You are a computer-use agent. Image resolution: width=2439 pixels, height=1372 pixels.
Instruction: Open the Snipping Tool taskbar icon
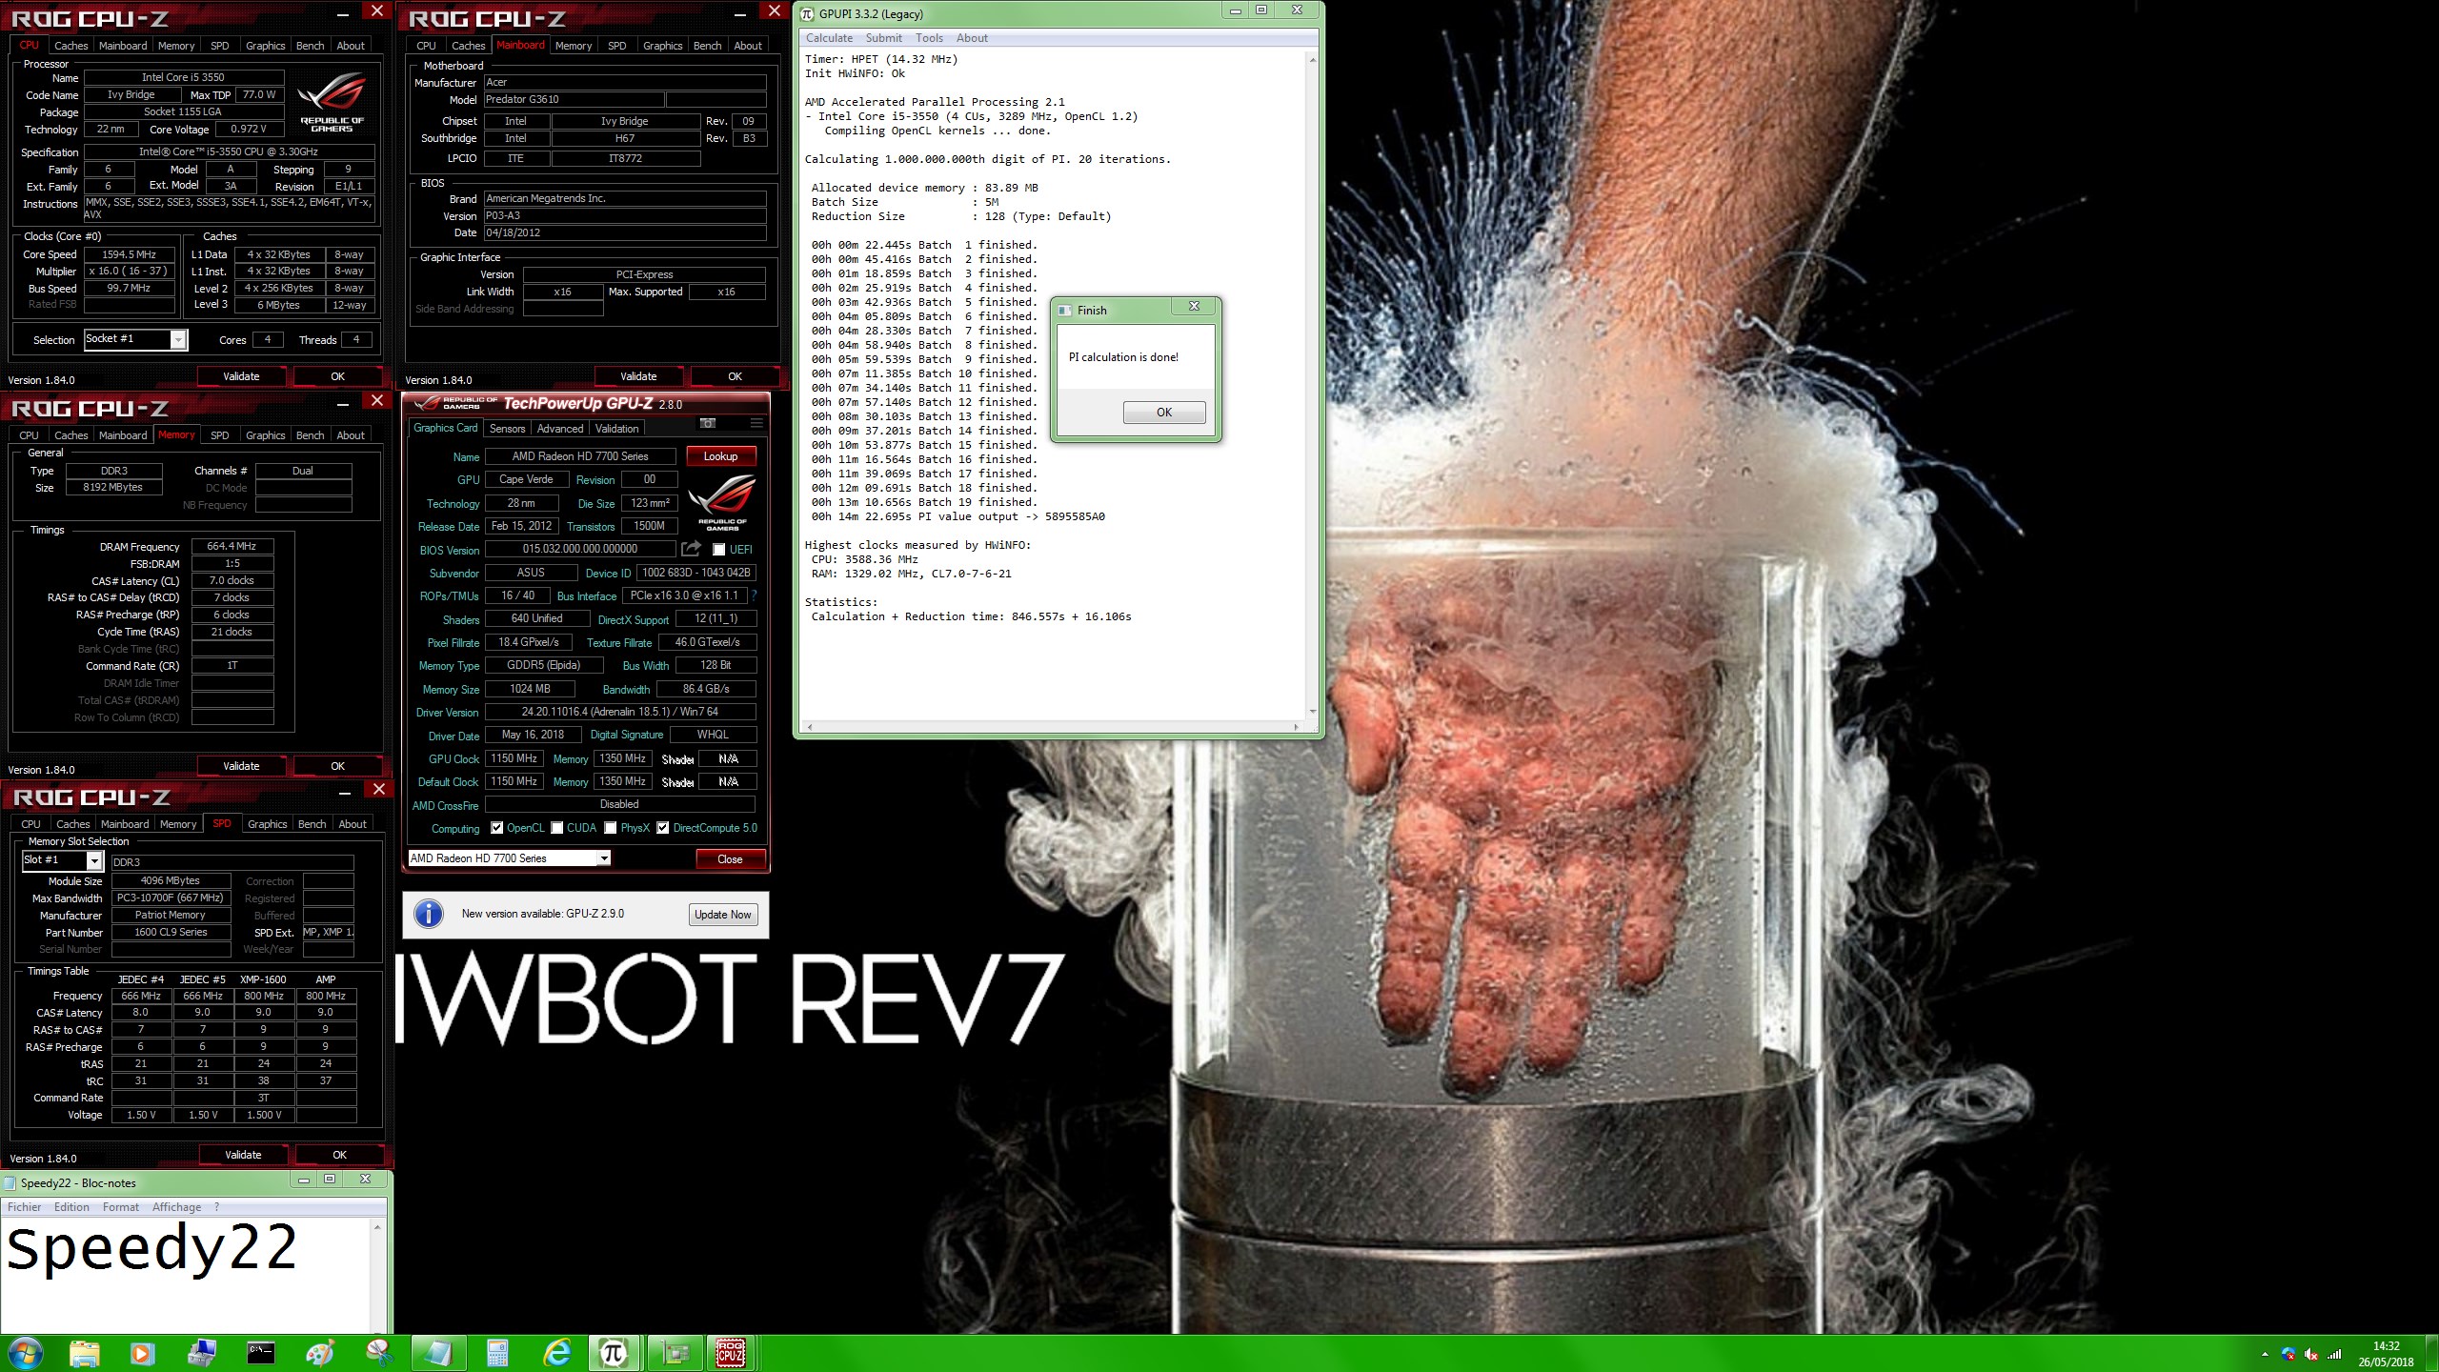pos(378,1353)
